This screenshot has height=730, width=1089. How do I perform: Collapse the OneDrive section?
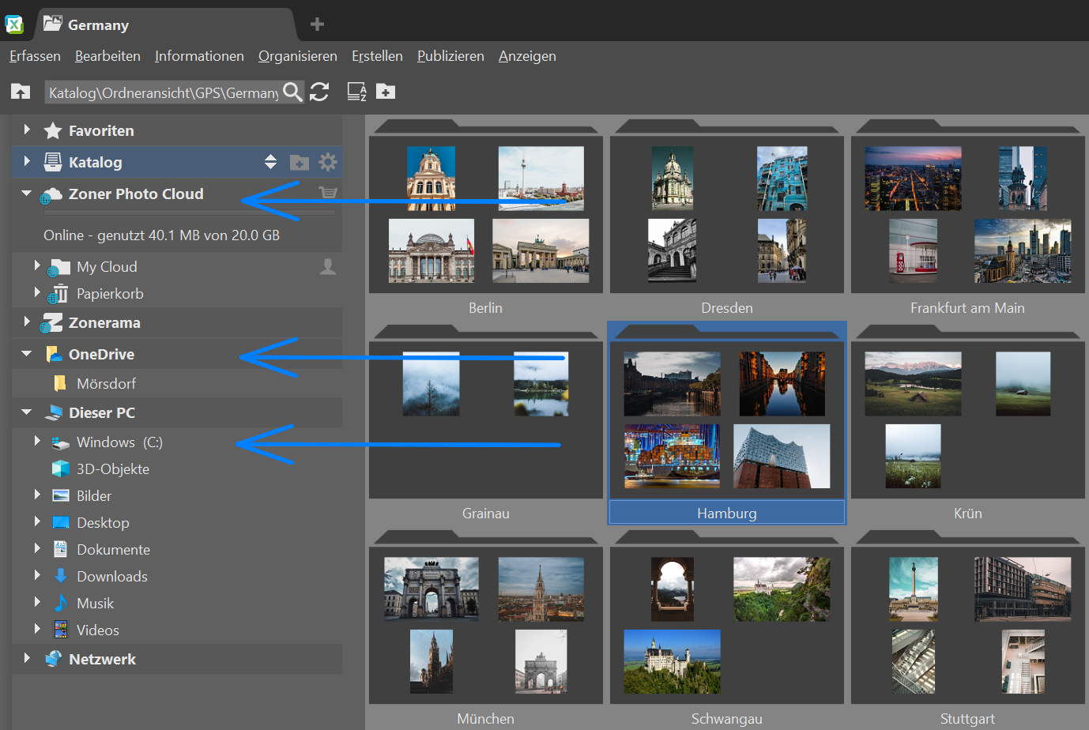click(x=27, y=354)
